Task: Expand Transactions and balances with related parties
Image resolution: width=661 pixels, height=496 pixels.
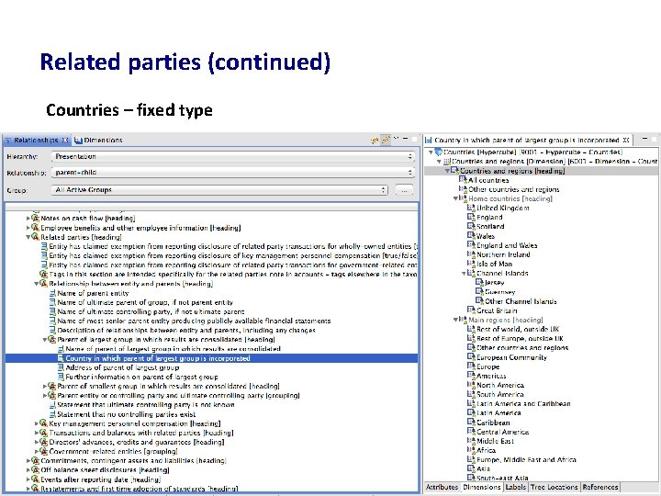Action: pyautogui.click(x=37, y=433)
